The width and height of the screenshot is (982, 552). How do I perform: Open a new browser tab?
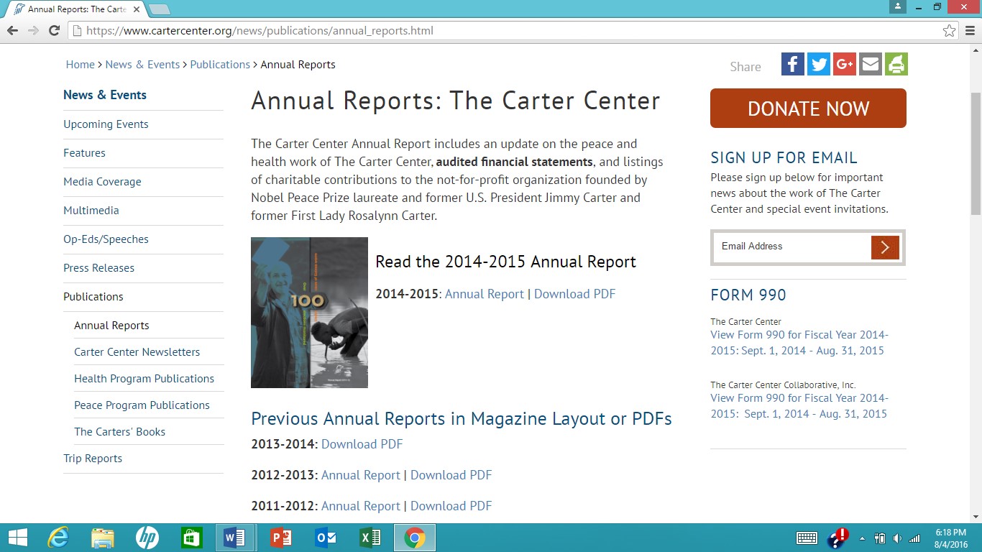159,9
